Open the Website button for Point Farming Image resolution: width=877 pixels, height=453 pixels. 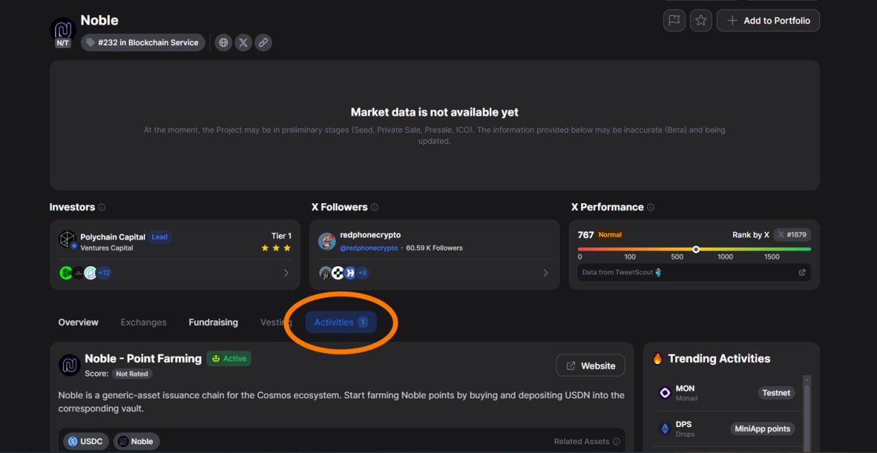click(591, 366)
